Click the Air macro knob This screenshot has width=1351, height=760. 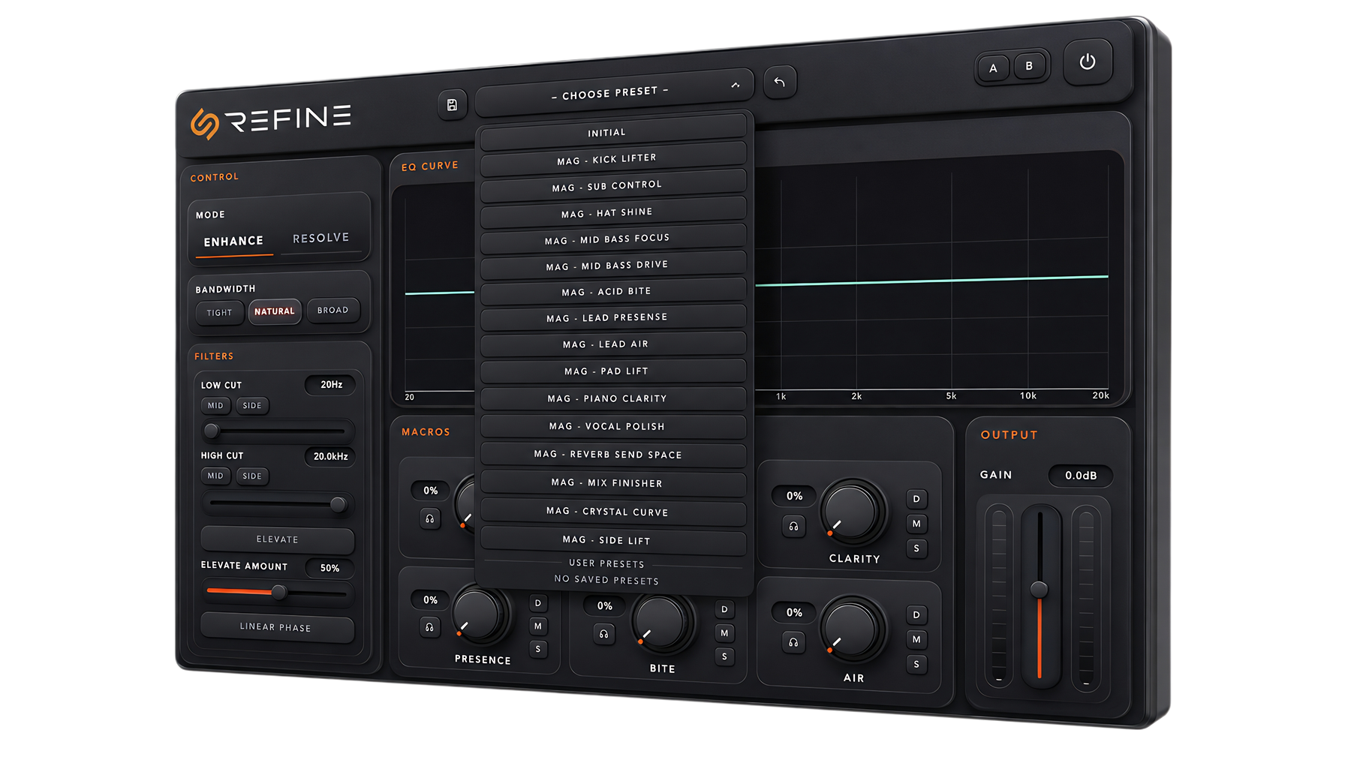(x=852, y=628)
